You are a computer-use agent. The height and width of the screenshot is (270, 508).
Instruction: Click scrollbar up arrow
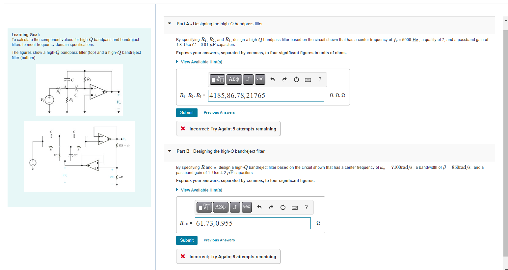pos(505,20)
